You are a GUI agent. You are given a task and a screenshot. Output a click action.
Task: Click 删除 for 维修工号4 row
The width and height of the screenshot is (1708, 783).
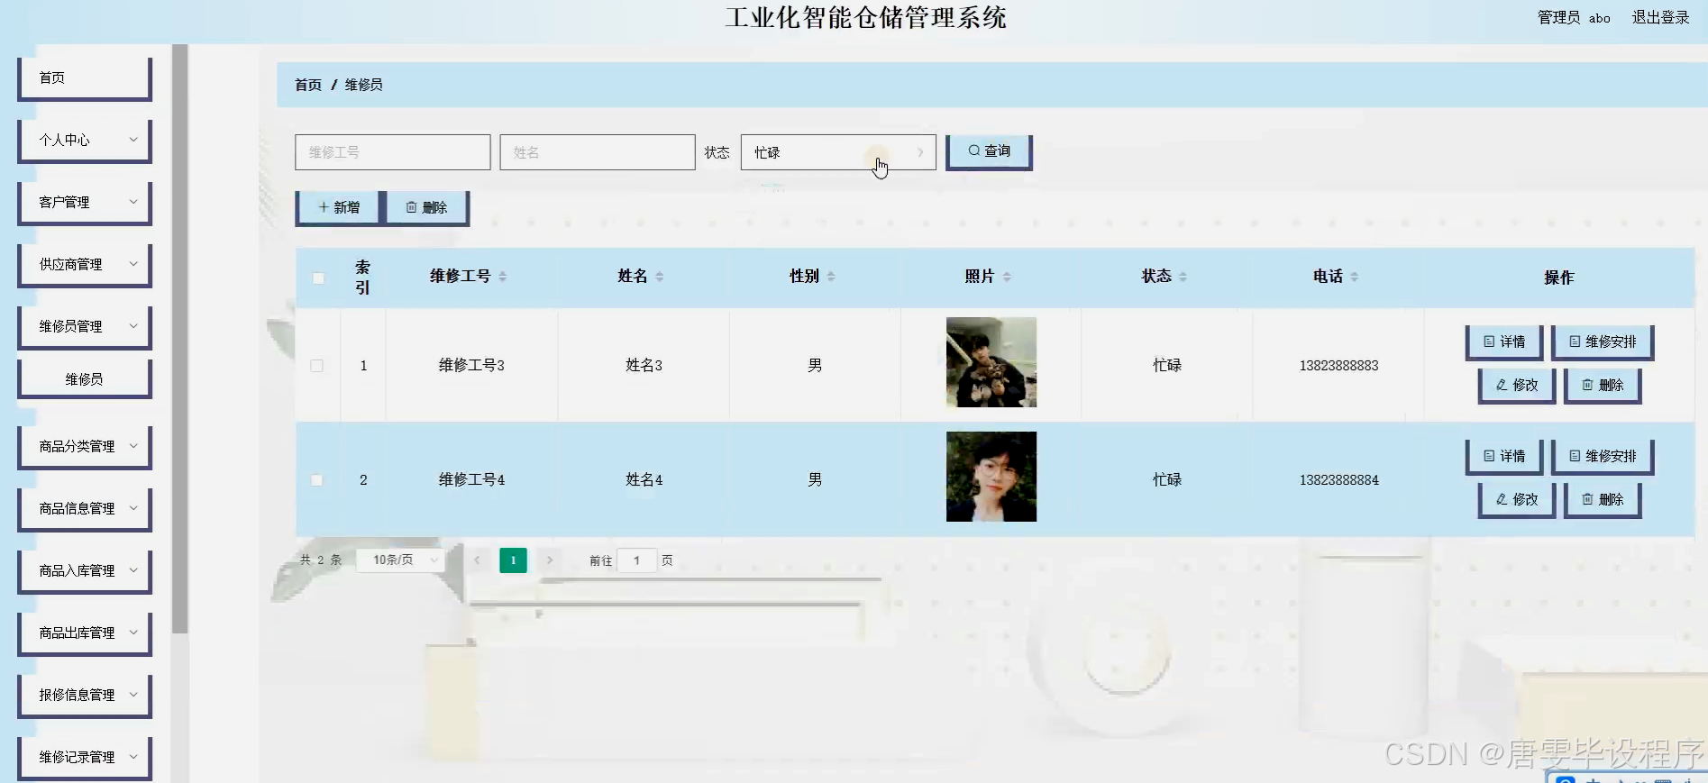(x=1603, y=499)
